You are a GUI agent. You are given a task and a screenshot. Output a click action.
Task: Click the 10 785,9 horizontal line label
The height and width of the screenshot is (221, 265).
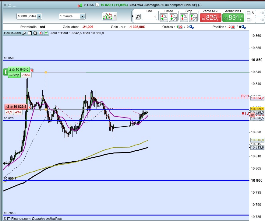[x=10, y=213]
